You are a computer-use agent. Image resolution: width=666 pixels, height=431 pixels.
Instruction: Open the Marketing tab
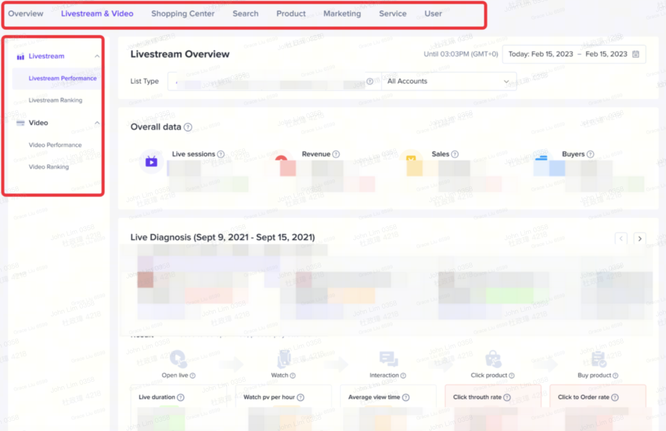tap(342, 14)
